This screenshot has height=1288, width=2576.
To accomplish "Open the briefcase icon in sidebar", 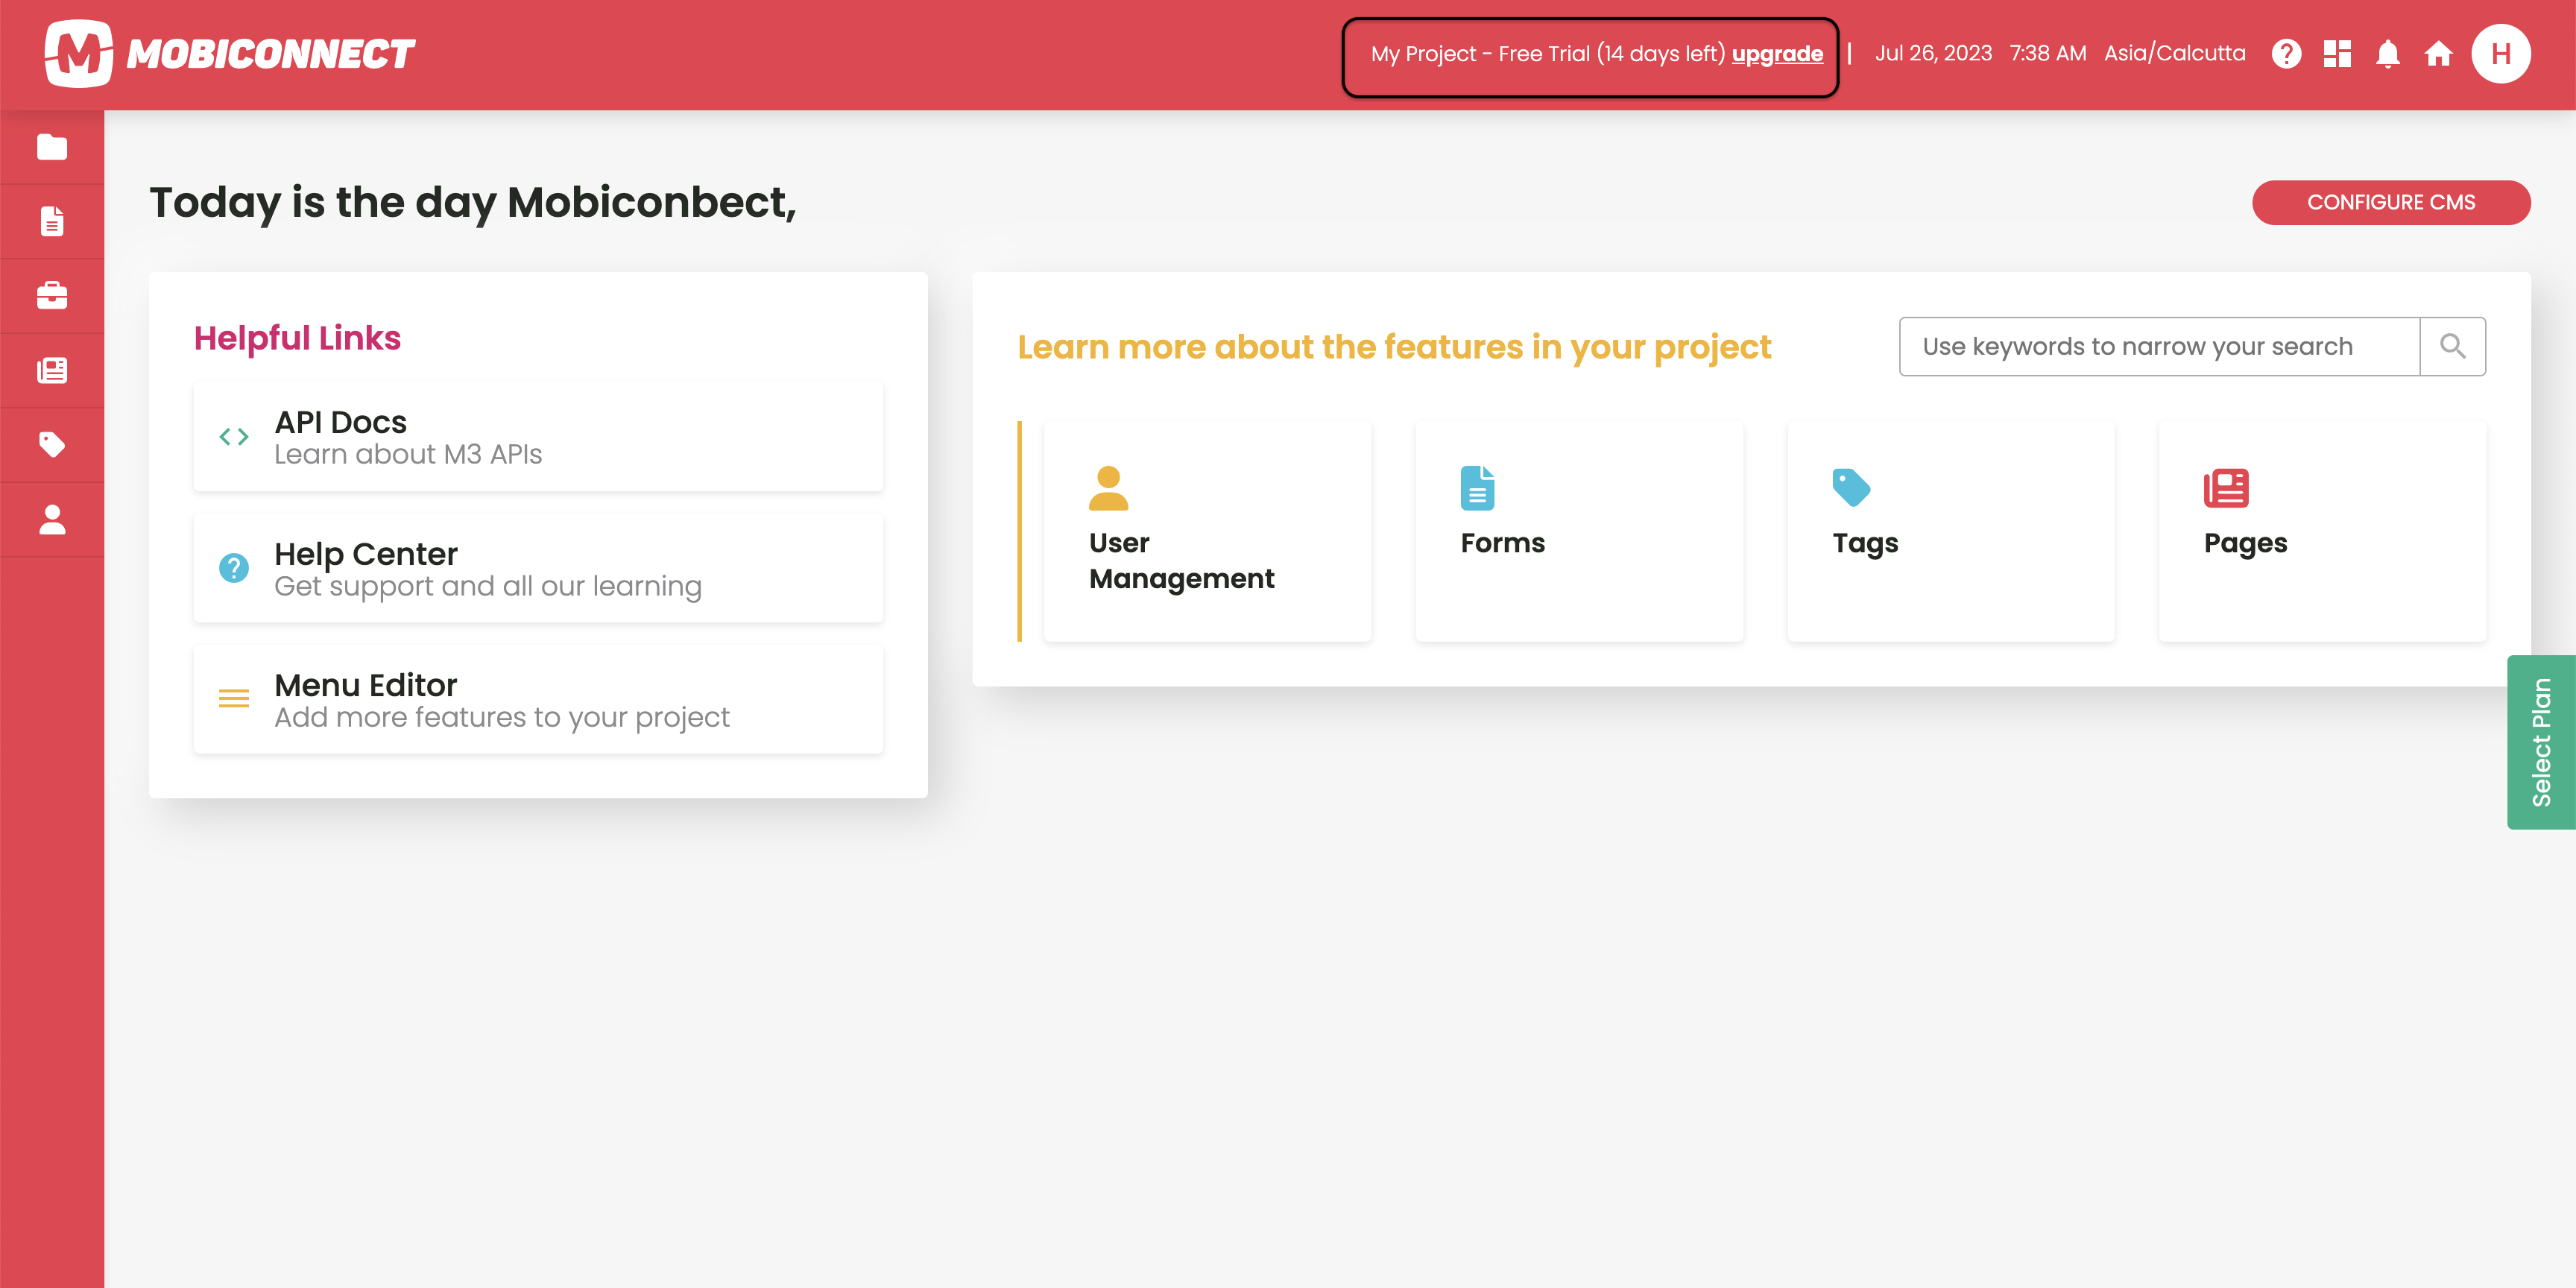I will point(52,296).
